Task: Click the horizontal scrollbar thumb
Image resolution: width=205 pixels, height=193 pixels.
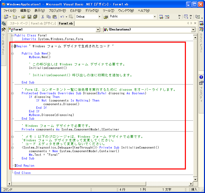Action: 78,184
